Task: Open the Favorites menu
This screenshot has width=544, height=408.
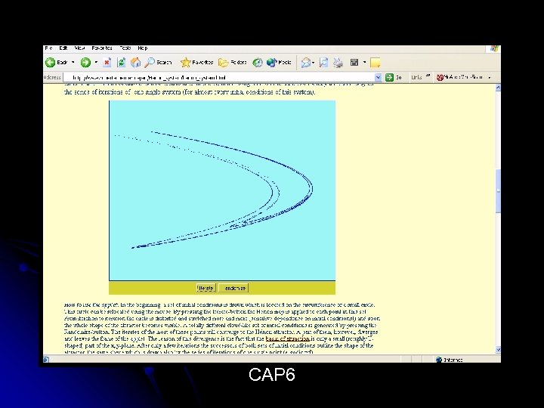Action: pos(102,48)
